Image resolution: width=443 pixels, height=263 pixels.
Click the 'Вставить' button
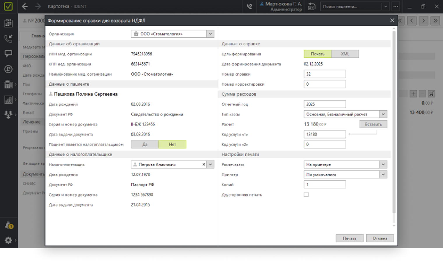[373, 124]
